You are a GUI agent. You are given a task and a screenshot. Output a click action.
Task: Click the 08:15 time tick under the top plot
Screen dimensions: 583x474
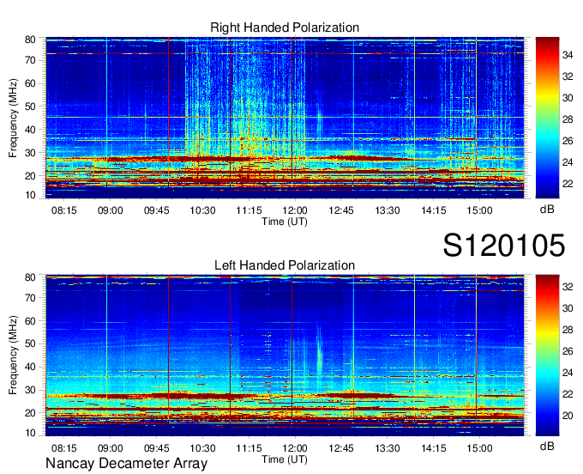click(64, 210)
